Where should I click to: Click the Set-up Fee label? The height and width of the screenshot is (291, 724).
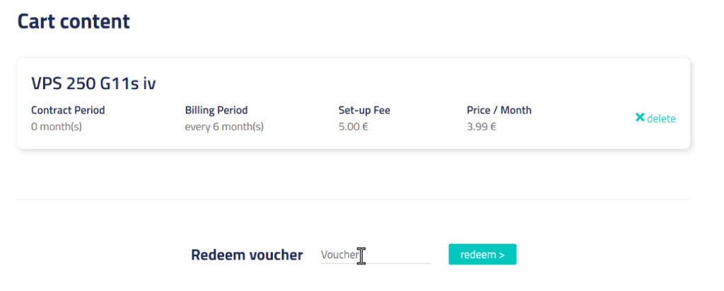click(x=364, y=110)
